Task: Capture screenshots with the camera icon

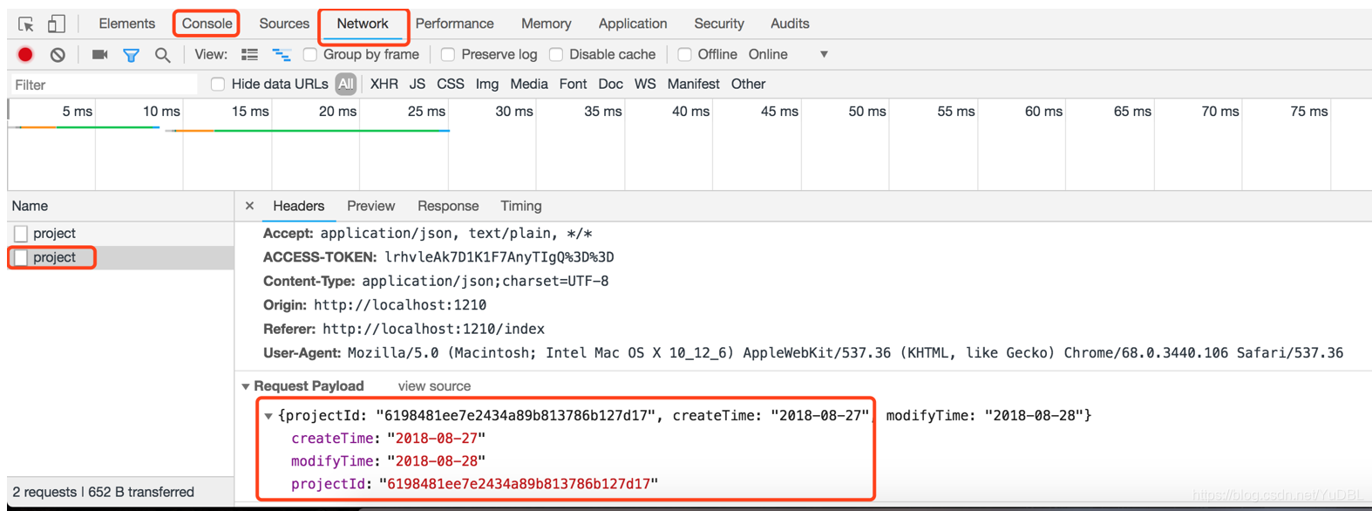Action: point(100,54)
